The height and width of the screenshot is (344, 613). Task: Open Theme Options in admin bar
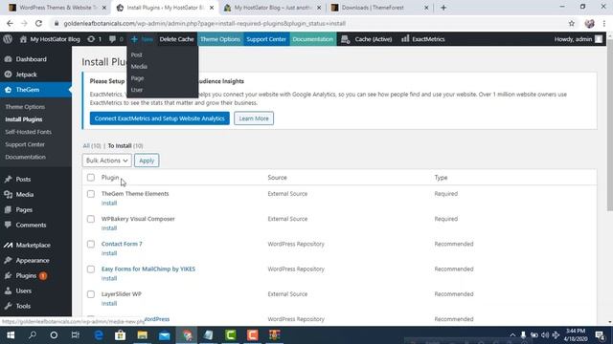click(220, 39)
